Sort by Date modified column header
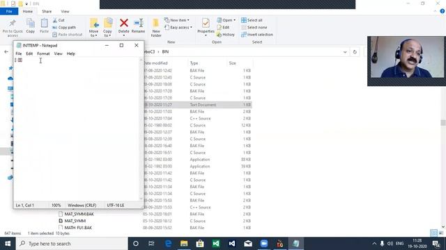The width and height of the screenshot is (446, 250). point(155,63)
